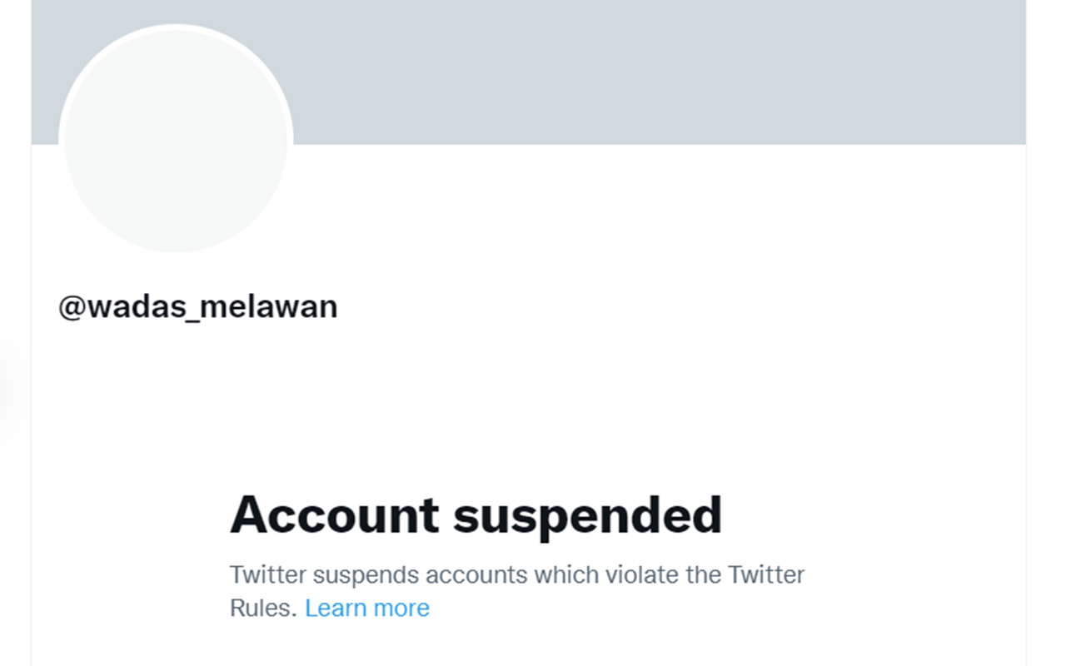Screen dimensions: 1066x666
Task: Click the Account suspended heading
Action: pyautogui.click(x=476, y=516)
